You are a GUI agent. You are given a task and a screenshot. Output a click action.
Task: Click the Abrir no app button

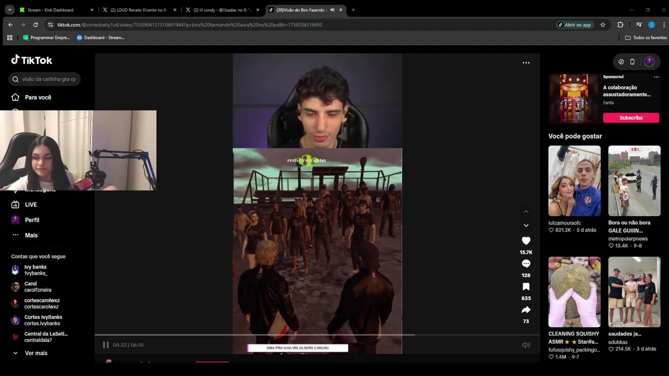(574, 25)
